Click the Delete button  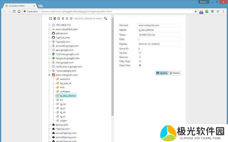click(x=175, y=73)
